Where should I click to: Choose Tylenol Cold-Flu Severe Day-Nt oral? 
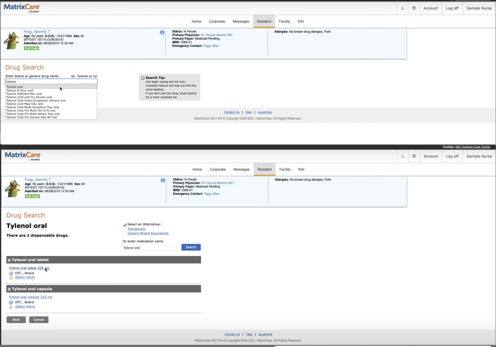(x=51, y=117)
